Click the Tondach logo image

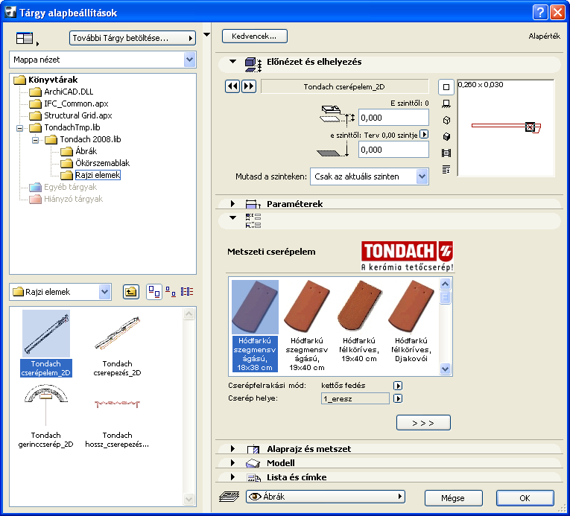coord(407,256)
